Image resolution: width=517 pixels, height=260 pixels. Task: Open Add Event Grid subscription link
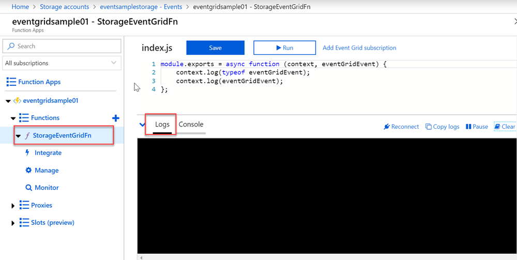[359, 48]
